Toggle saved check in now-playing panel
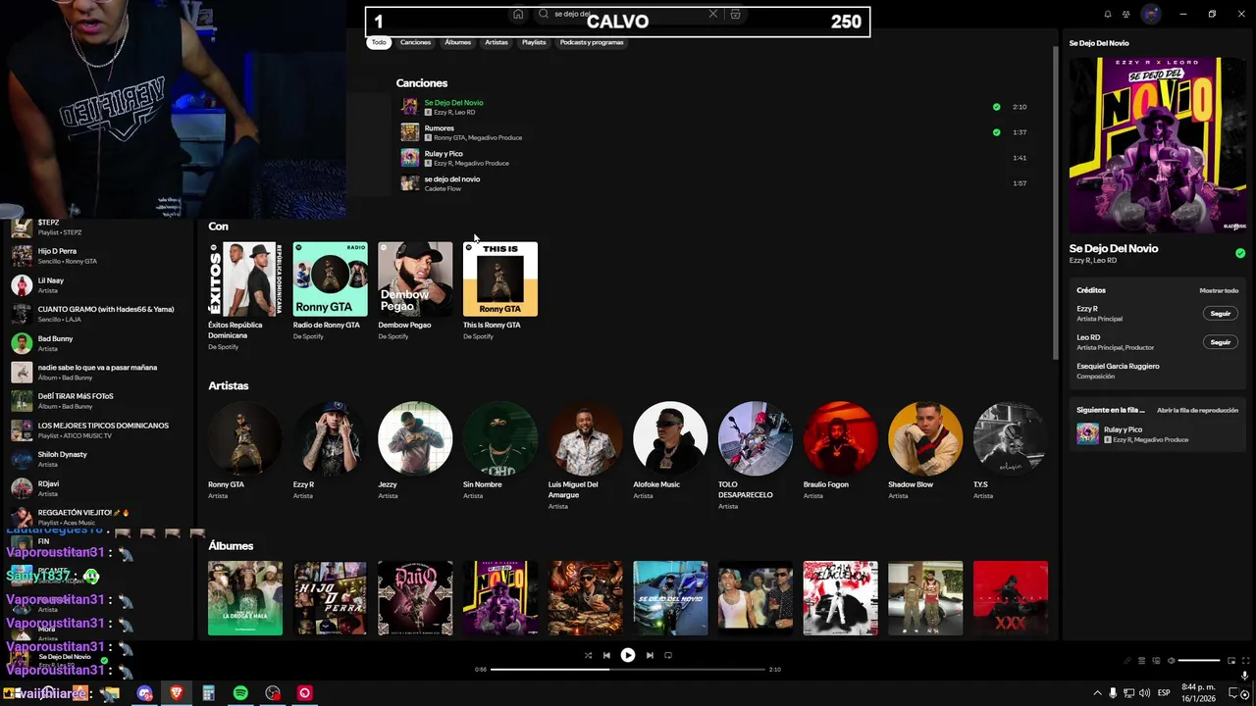 [1240, 253]
